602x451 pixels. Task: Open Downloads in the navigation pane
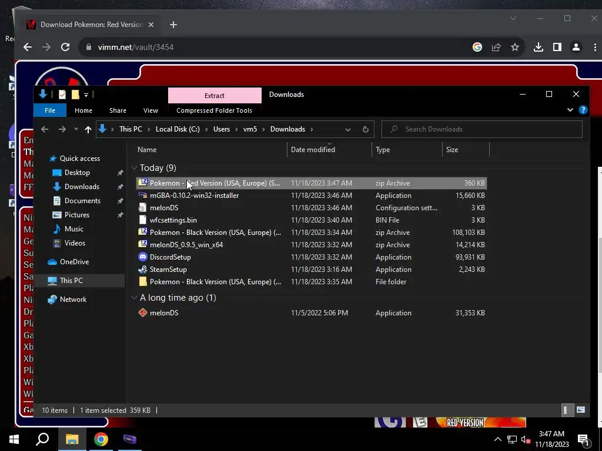tap(81, 187)
